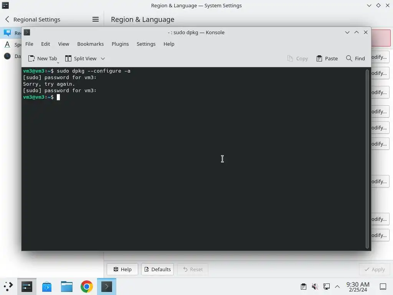Viewport: 393px width, 295px height.
Task: Click System Settings title bar app icon
Action: click(5, 5)
